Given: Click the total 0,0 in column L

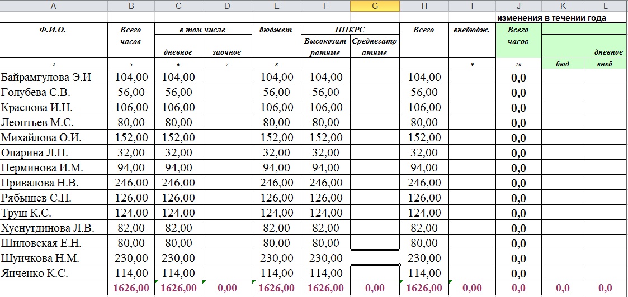Looking at the screenshot, I should [606, 288].
